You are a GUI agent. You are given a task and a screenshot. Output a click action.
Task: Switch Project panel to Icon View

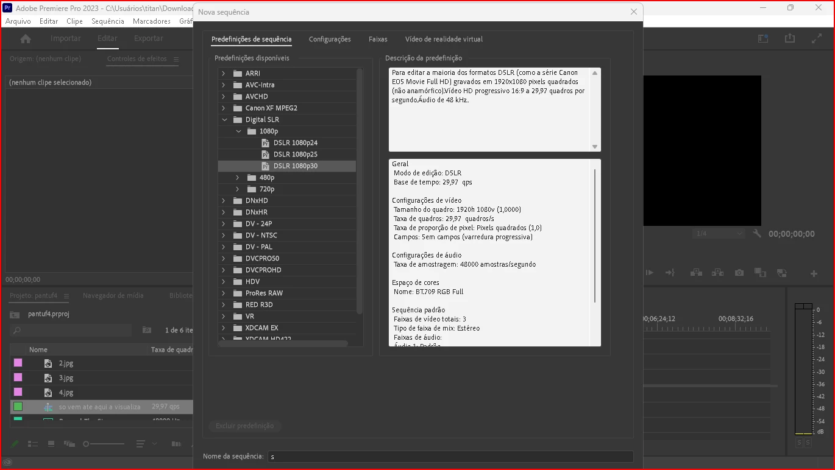pos(51,444)
